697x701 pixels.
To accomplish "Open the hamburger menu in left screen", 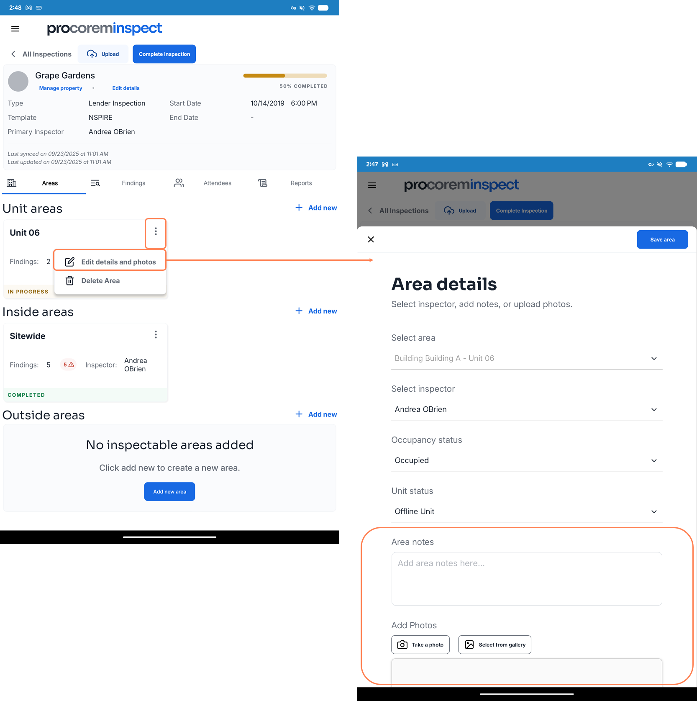I will click(x=15, y=29).
